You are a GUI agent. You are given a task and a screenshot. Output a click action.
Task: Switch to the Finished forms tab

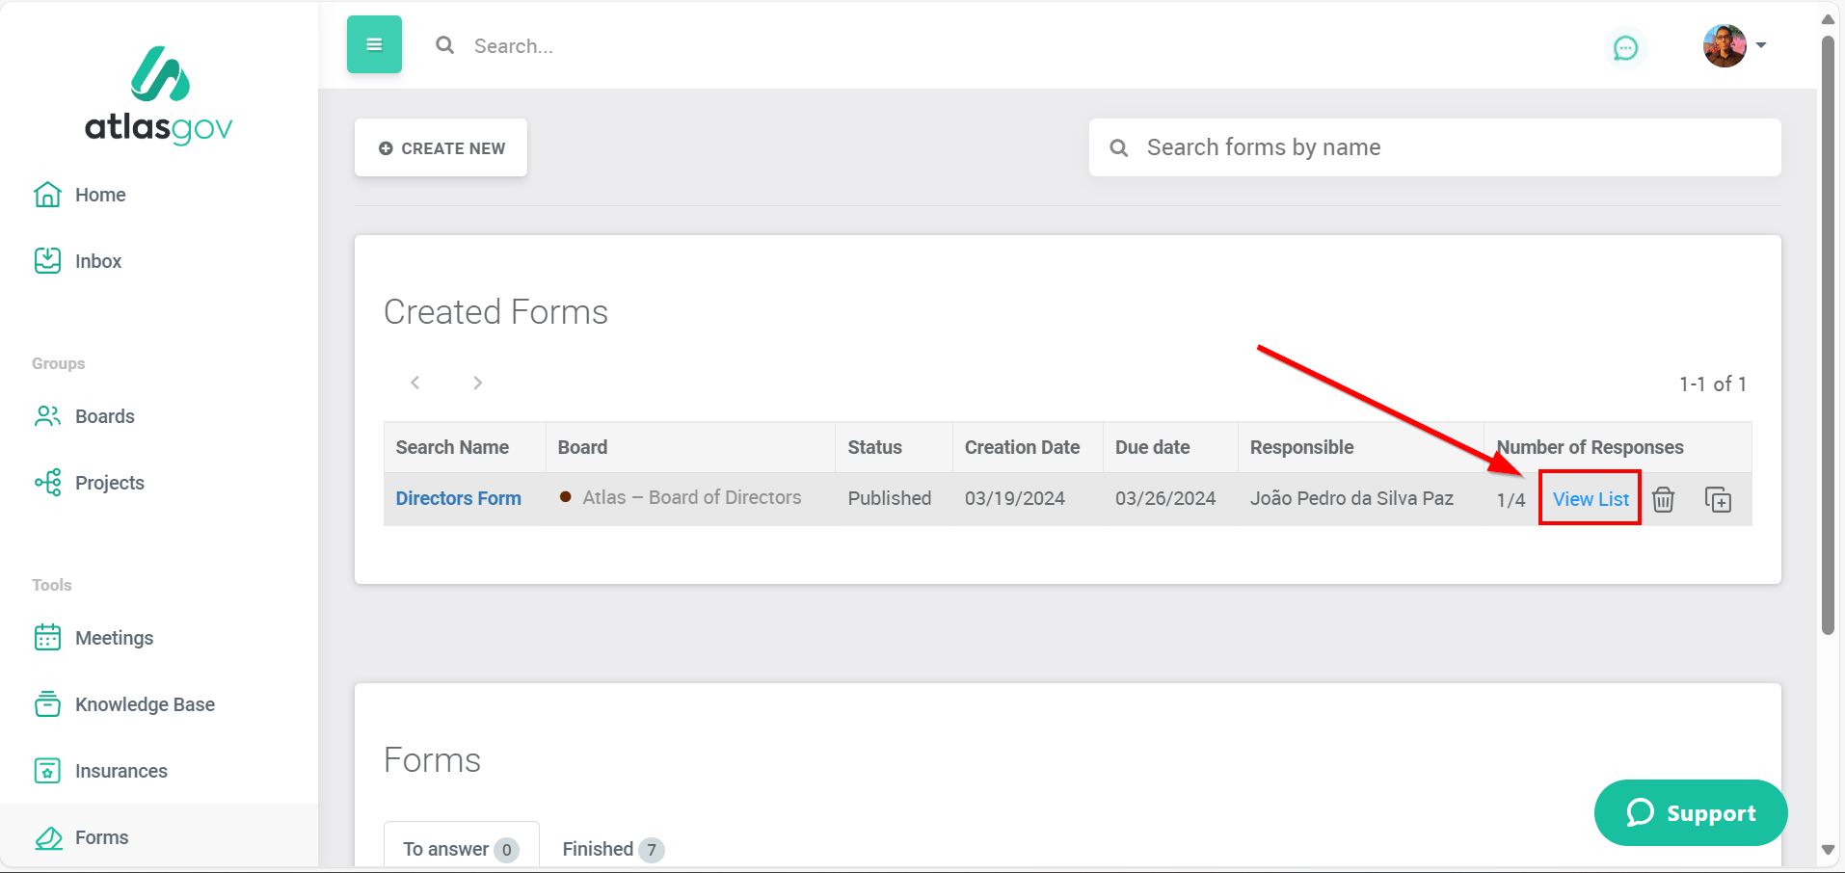tap(612, 849)
